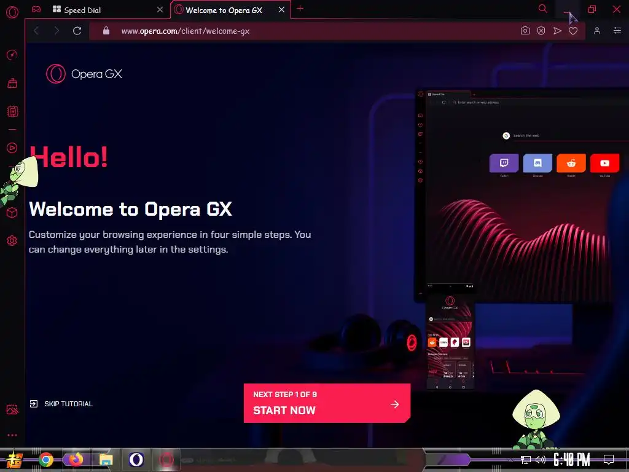The image size is (629, 472).
Task: Open a new tab with plus
Action: [300, 9]
